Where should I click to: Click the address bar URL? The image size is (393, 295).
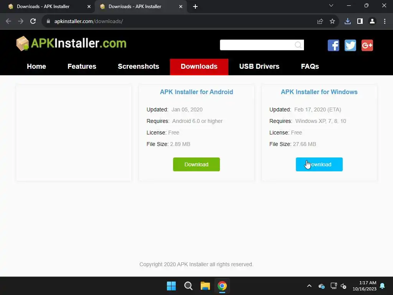(89, 22)
